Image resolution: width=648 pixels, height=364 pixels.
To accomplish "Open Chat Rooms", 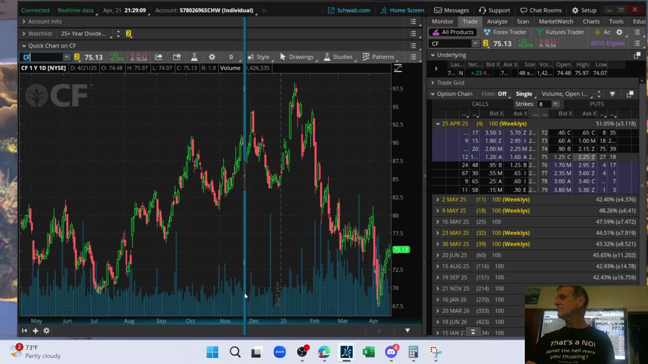I will [x=541, y=10].
